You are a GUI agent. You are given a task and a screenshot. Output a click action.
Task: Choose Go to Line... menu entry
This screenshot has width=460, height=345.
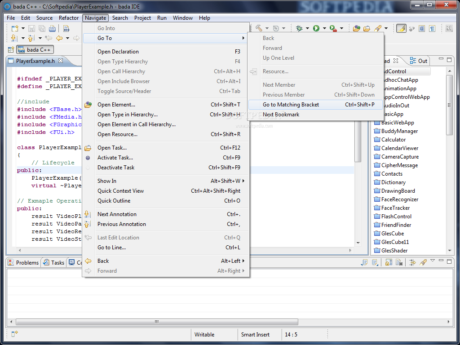[166, 248]
